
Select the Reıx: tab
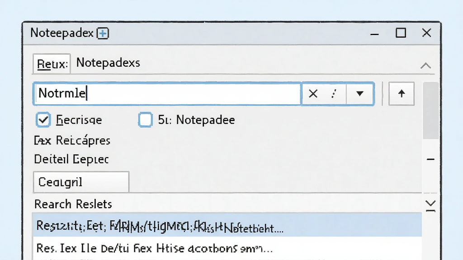52,64
